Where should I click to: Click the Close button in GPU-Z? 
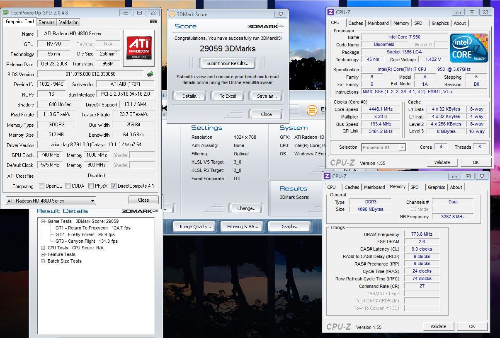[x=143, y=200]
